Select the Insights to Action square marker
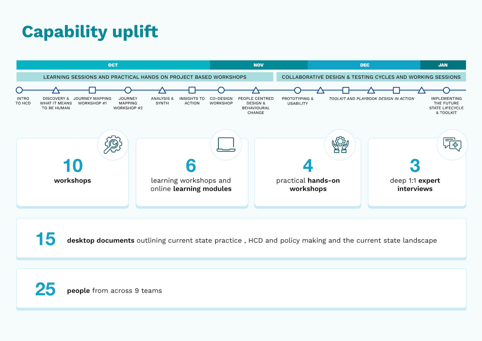 pos(192,90)
